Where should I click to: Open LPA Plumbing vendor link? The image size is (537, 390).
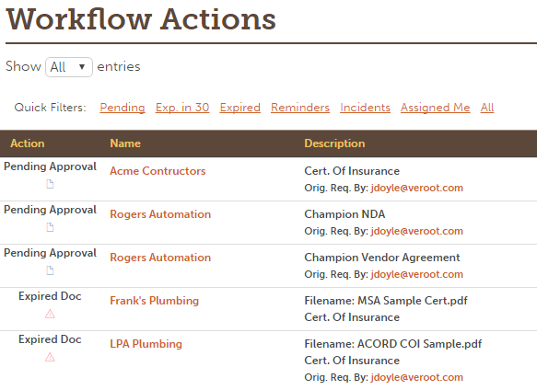click(x=146, y=344)
